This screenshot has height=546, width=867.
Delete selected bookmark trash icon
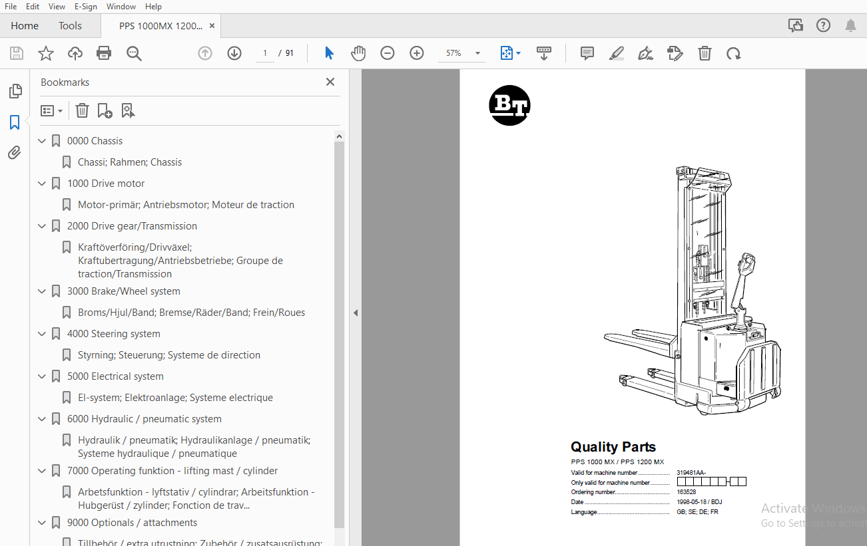[82, 110]
